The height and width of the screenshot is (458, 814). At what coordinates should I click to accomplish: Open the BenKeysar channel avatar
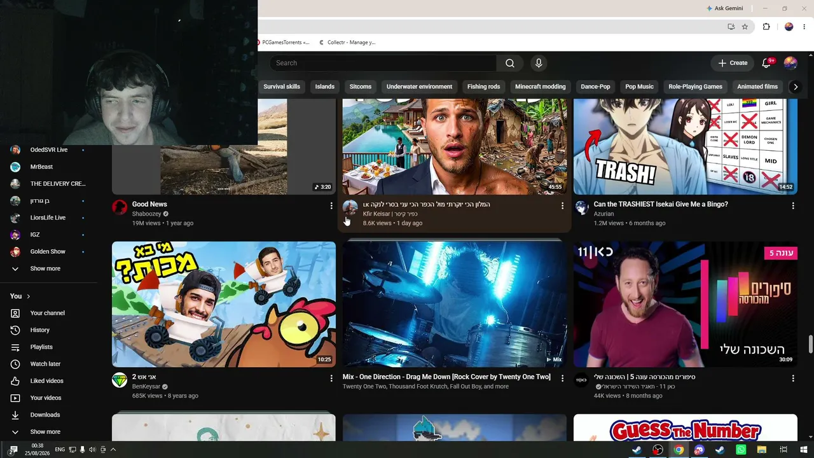click(x=120, y=380)
